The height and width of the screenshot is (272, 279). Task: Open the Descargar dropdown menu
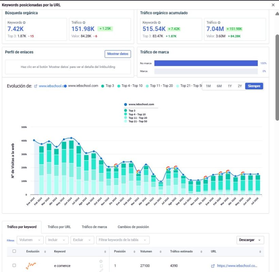click(250, 240)
